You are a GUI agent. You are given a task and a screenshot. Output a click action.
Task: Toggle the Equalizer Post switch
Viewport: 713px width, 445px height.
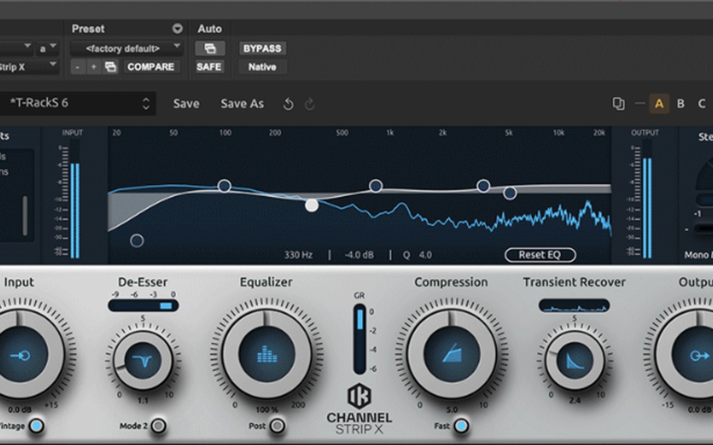278,426
